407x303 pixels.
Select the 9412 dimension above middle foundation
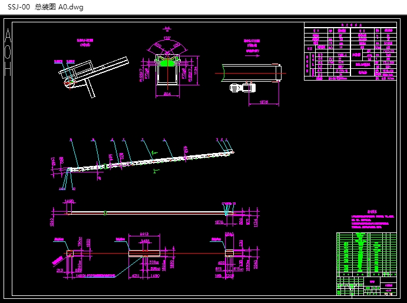point(145,234)
